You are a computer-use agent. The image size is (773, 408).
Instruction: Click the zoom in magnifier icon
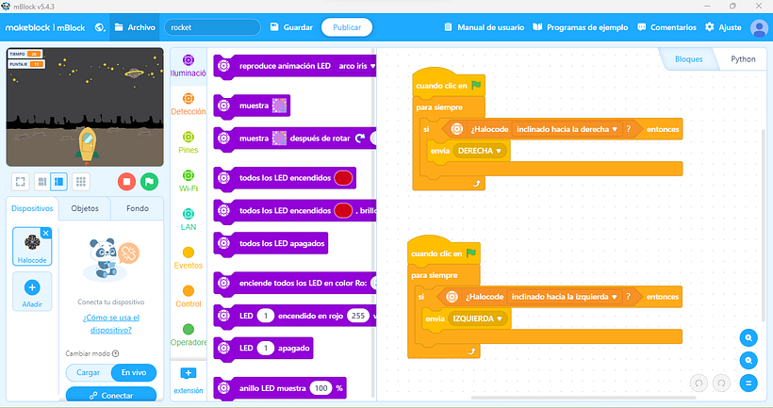(x=748, y=337)
